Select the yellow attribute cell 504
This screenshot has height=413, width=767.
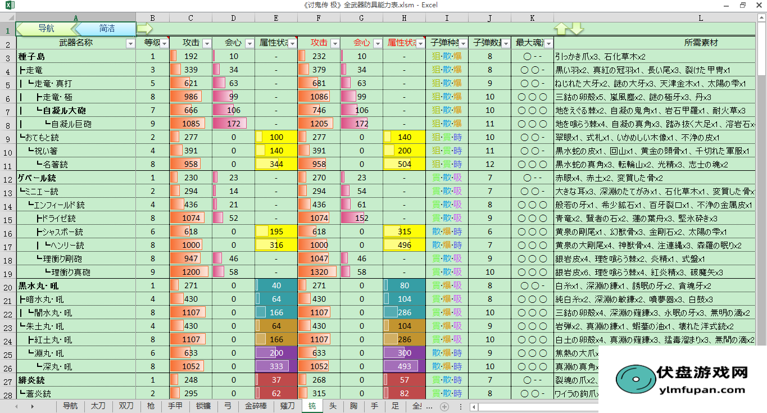click(404, 164)
